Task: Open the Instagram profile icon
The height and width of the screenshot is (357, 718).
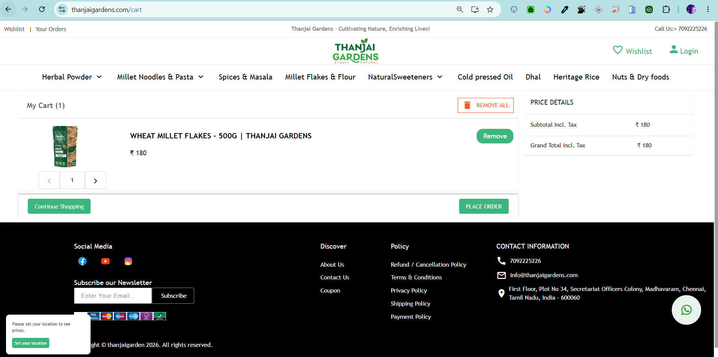Action: pyautogui.click(x=128, y=261)
